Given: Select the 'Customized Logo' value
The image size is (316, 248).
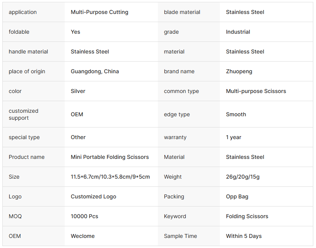Looking at the screenshot, I should (93, 196).
